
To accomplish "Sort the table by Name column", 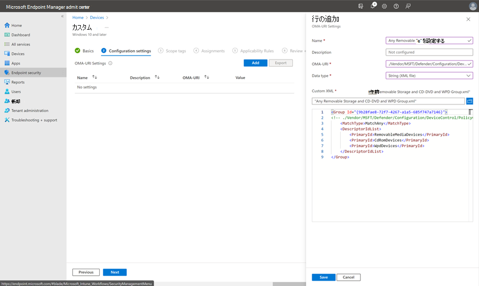I will click(x=95, y=77).
